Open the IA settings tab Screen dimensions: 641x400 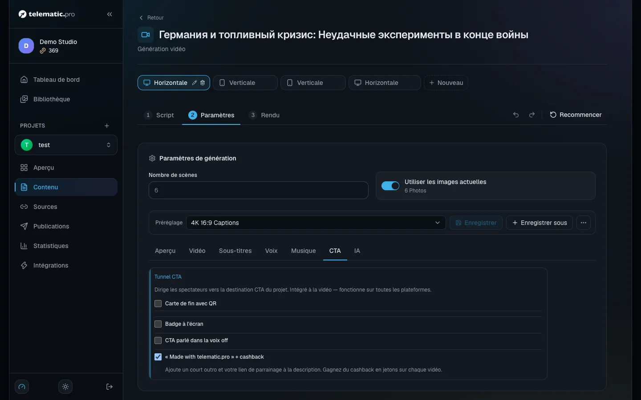tap(357, 251)
